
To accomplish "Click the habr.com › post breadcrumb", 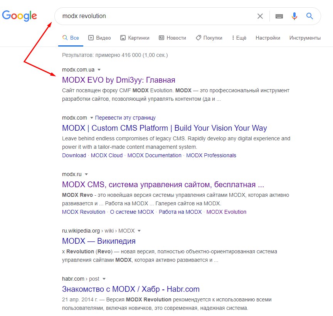I will pos(81,279).
